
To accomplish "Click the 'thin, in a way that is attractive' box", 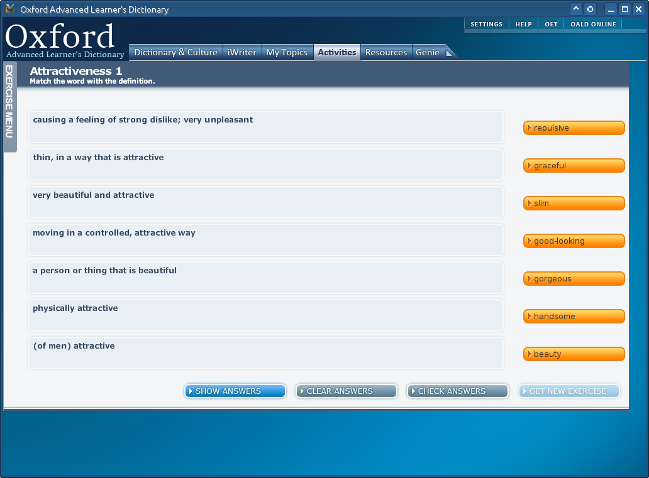I will (x=266, y=165).
